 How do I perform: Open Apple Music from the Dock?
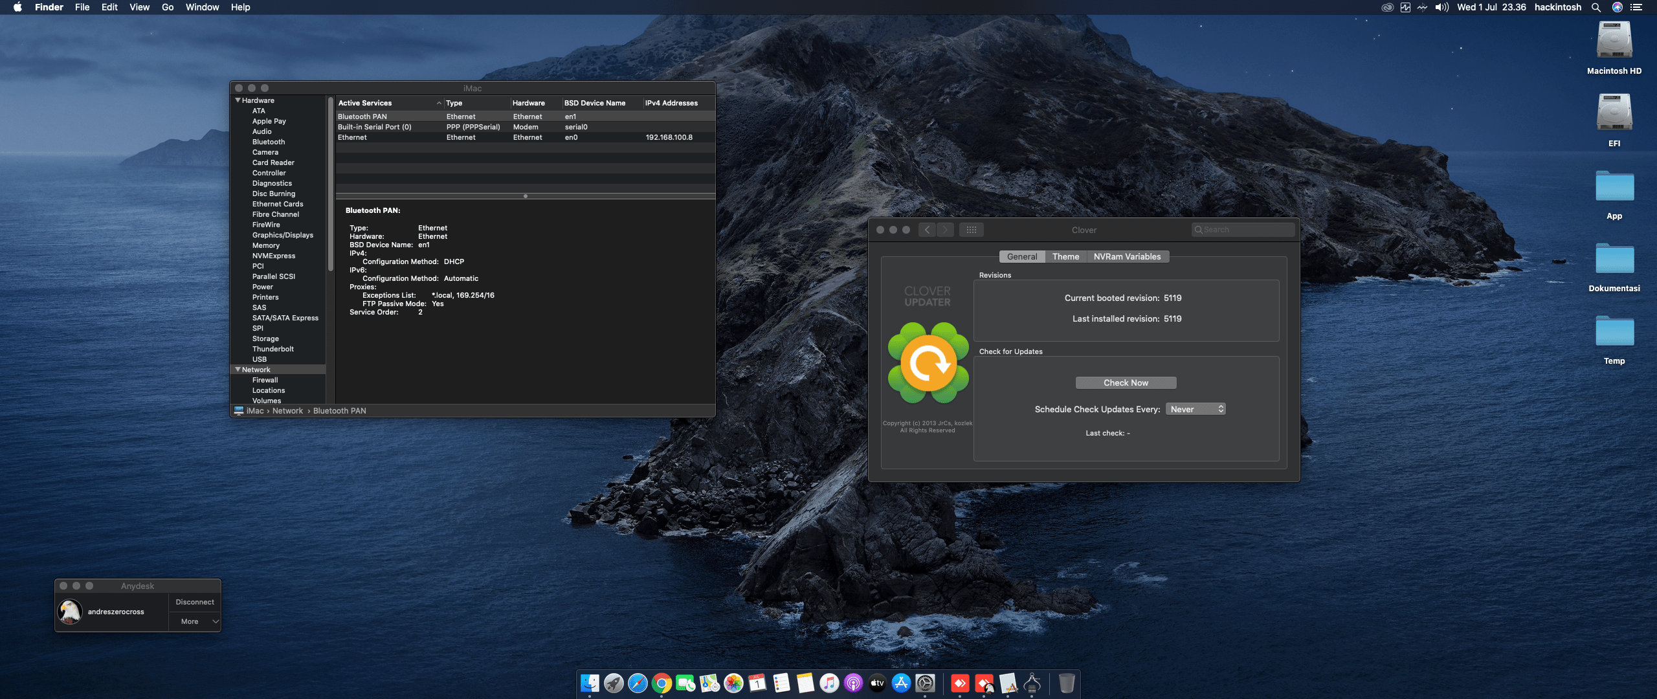click(828, 684)
